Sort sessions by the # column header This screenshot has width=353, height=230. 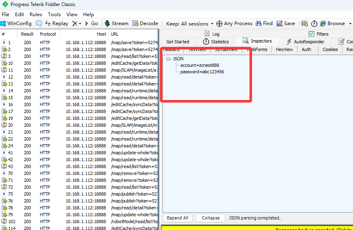point(9,34)
